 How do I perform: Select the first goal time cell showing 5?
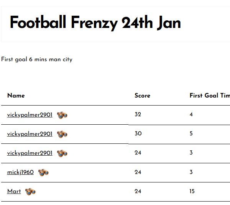click(191, 134)
